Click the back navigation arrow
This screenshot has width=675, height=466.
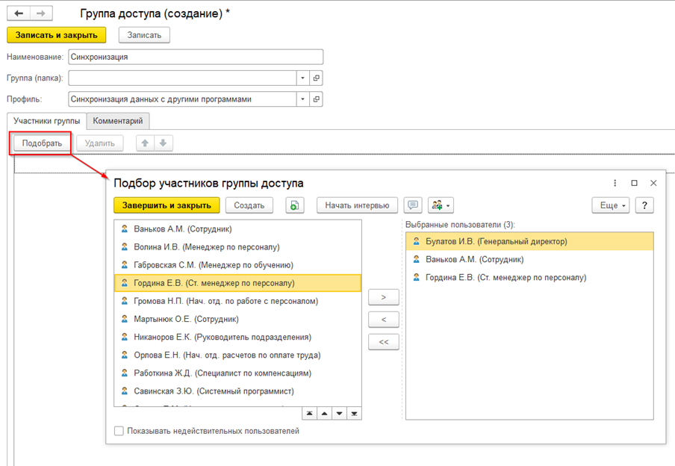[19, 13]
